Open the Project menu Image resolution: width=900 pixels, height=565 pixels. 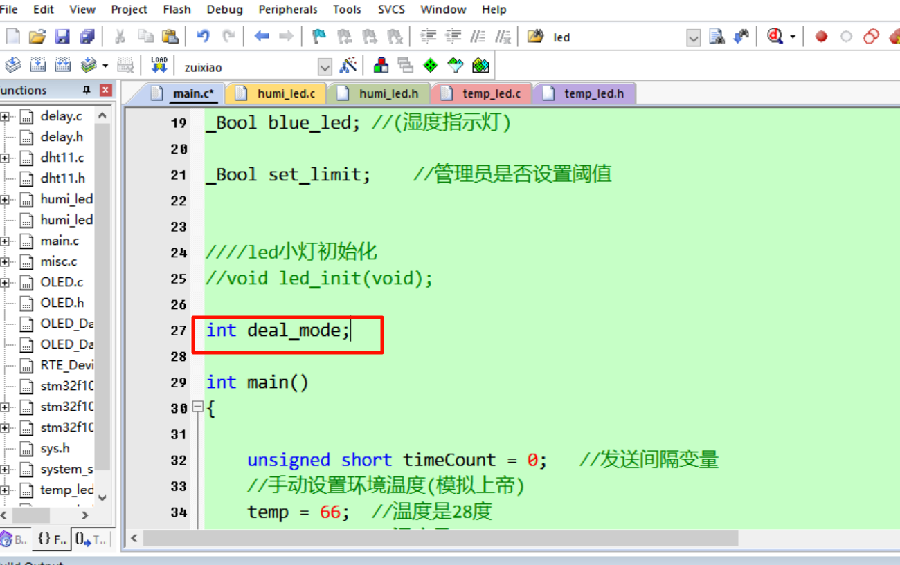(129, 10)
